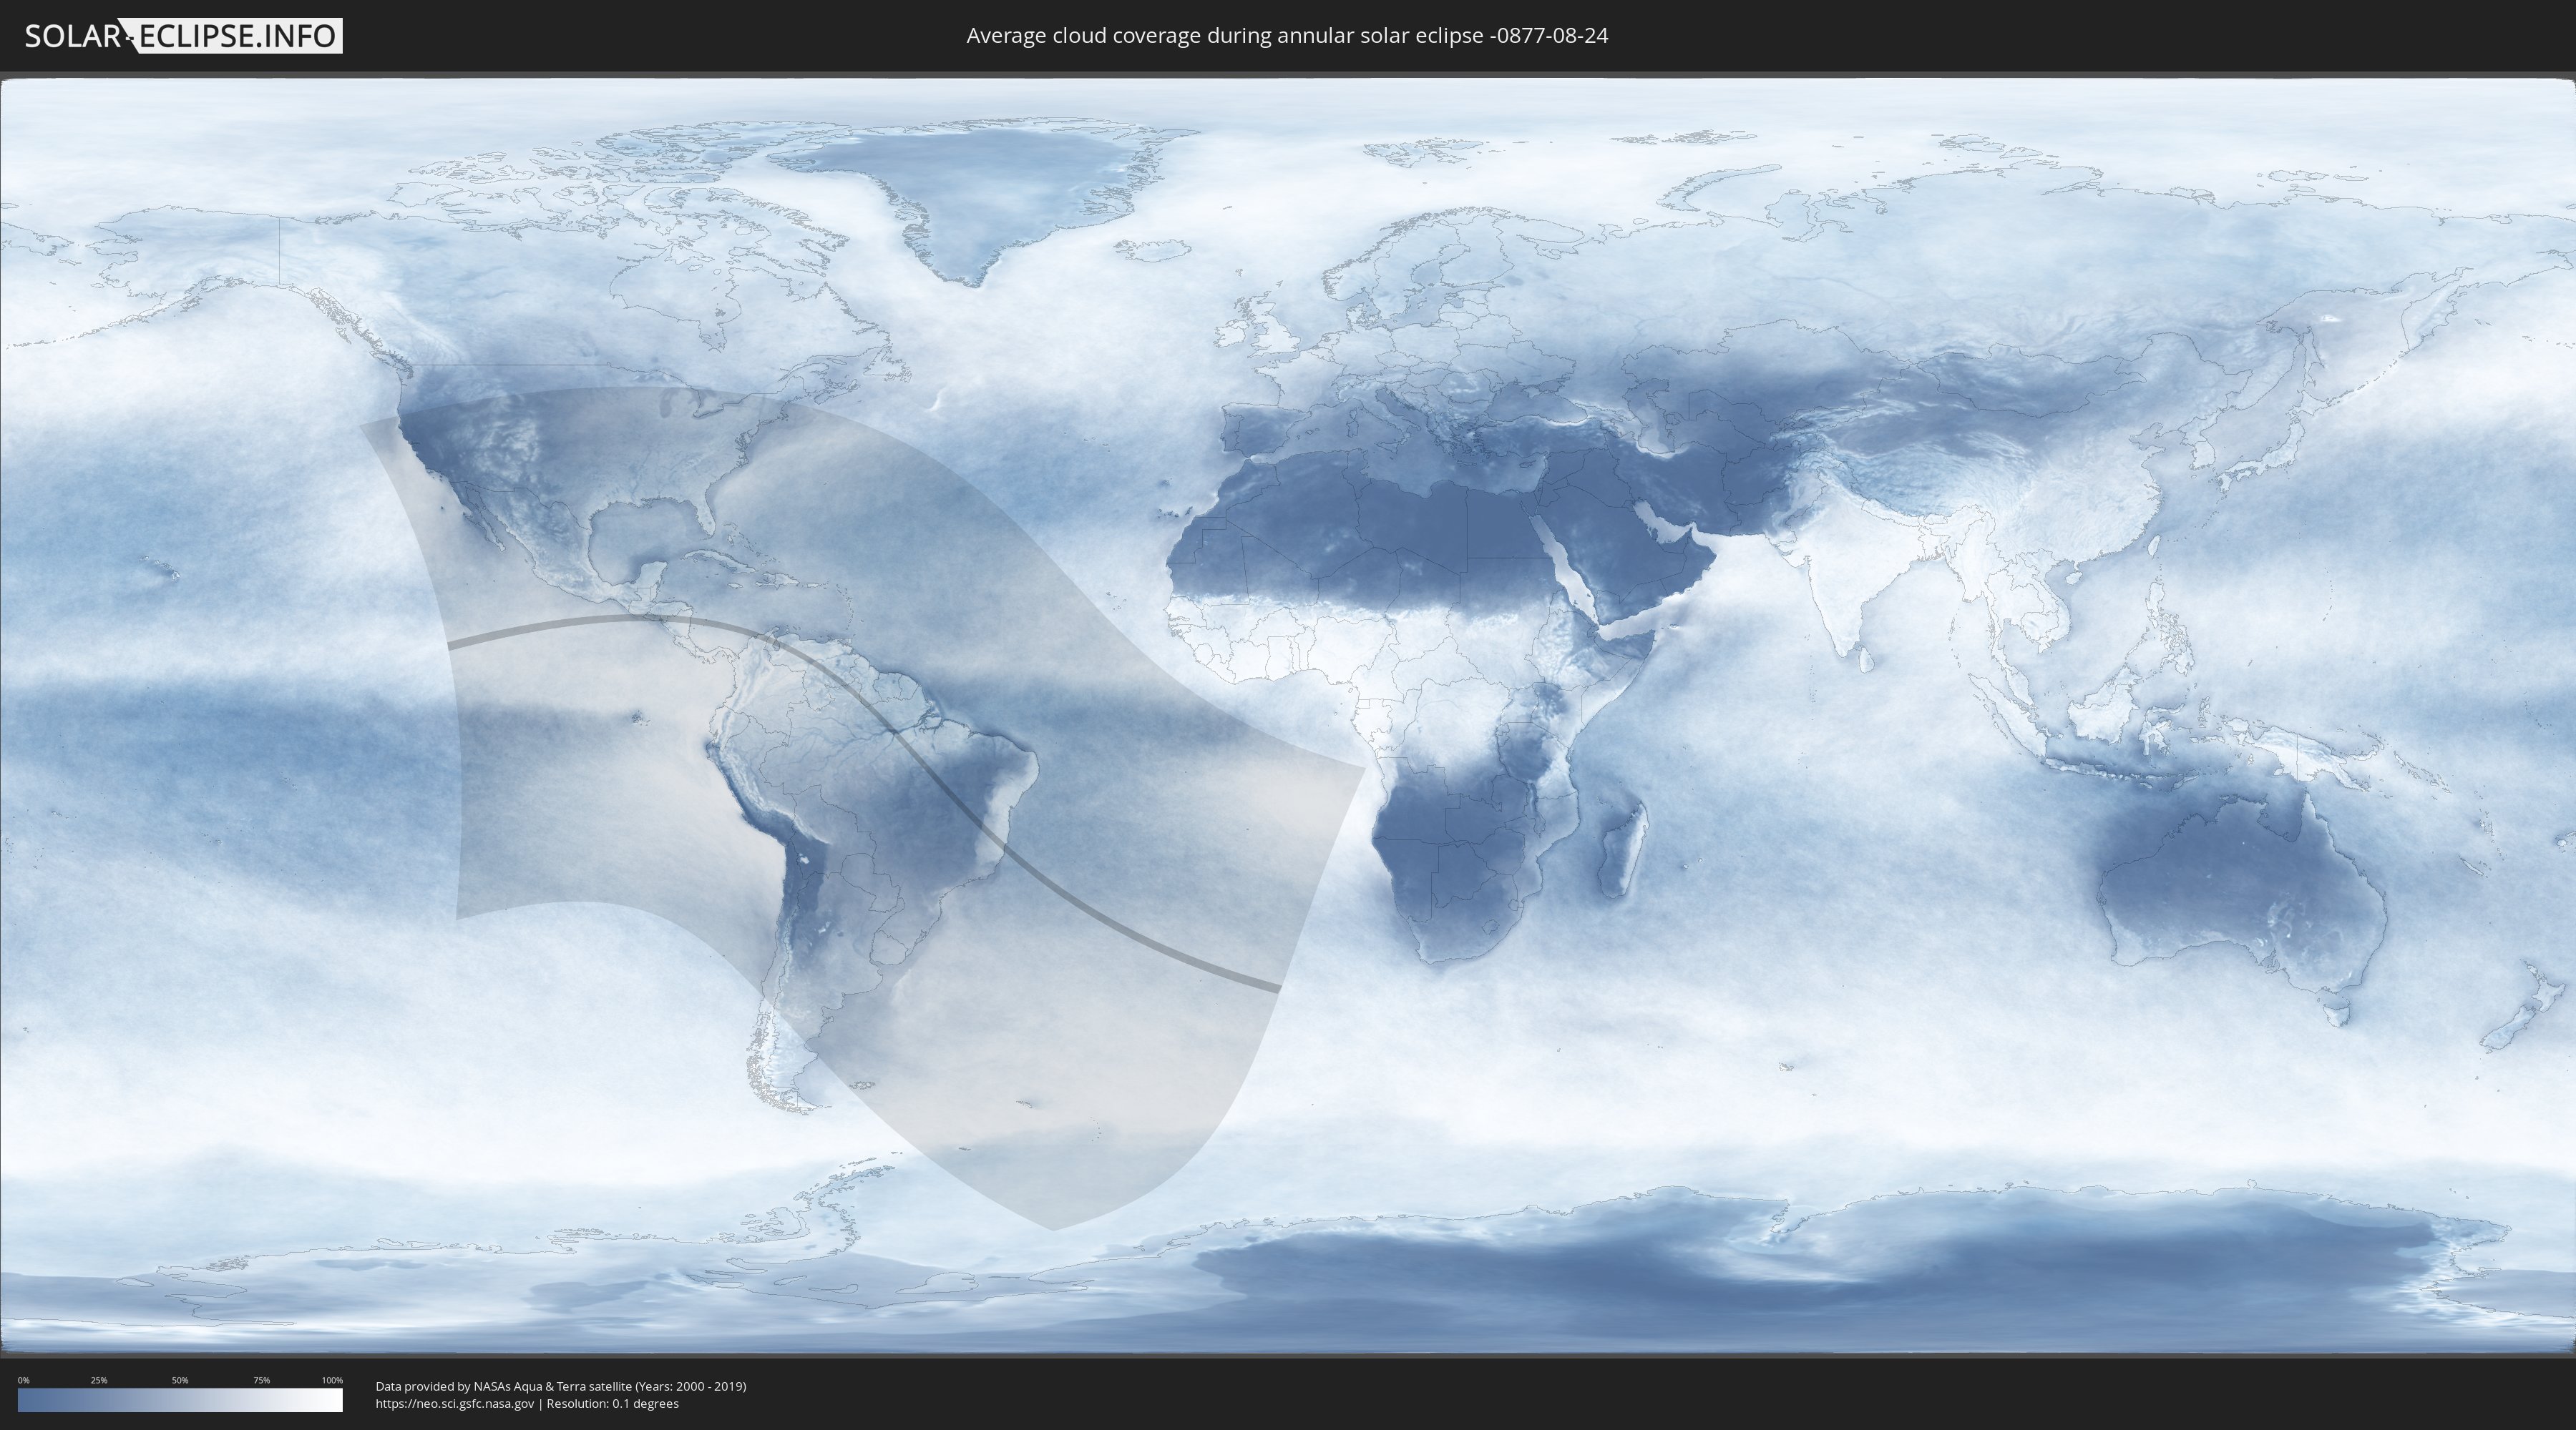
Task: Click the SOLAR-ECLIPSE.INFO logo
Action: coord(183,36)
